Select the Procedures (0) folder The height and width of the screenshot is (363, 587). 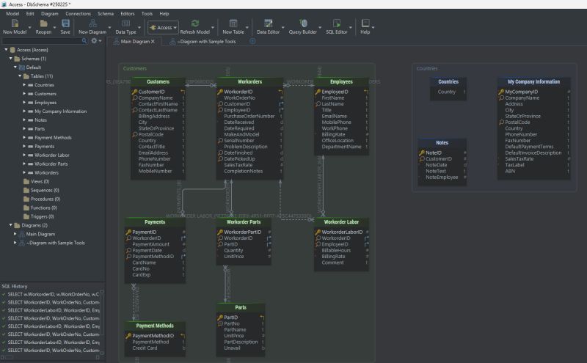click(x=45, y=199)
